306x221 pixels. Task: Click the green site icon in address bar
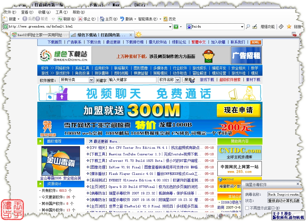(x=6, y=27)
